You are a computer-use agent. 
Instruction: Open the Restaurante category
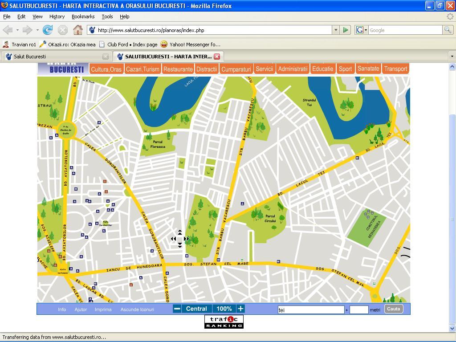click(178, 69)
